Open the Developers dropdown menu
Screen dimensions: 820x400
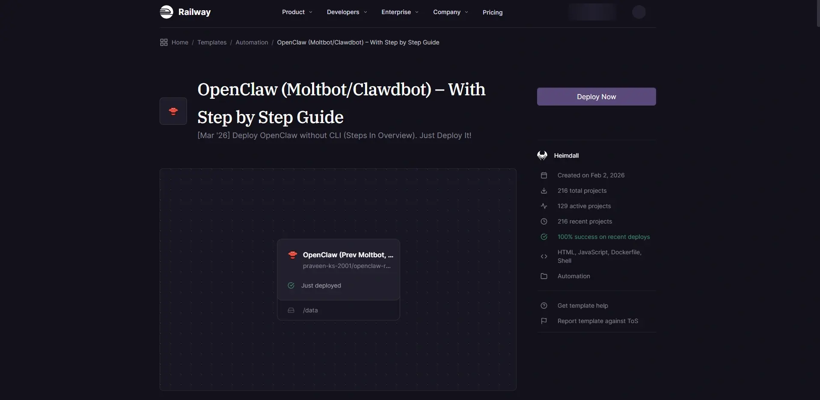click(346, 12)
